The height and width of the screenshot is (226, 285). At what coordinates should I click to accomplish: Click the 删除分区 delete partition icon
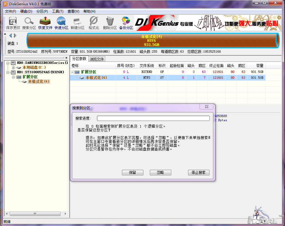pyautogui.click(x=110, y=23)
